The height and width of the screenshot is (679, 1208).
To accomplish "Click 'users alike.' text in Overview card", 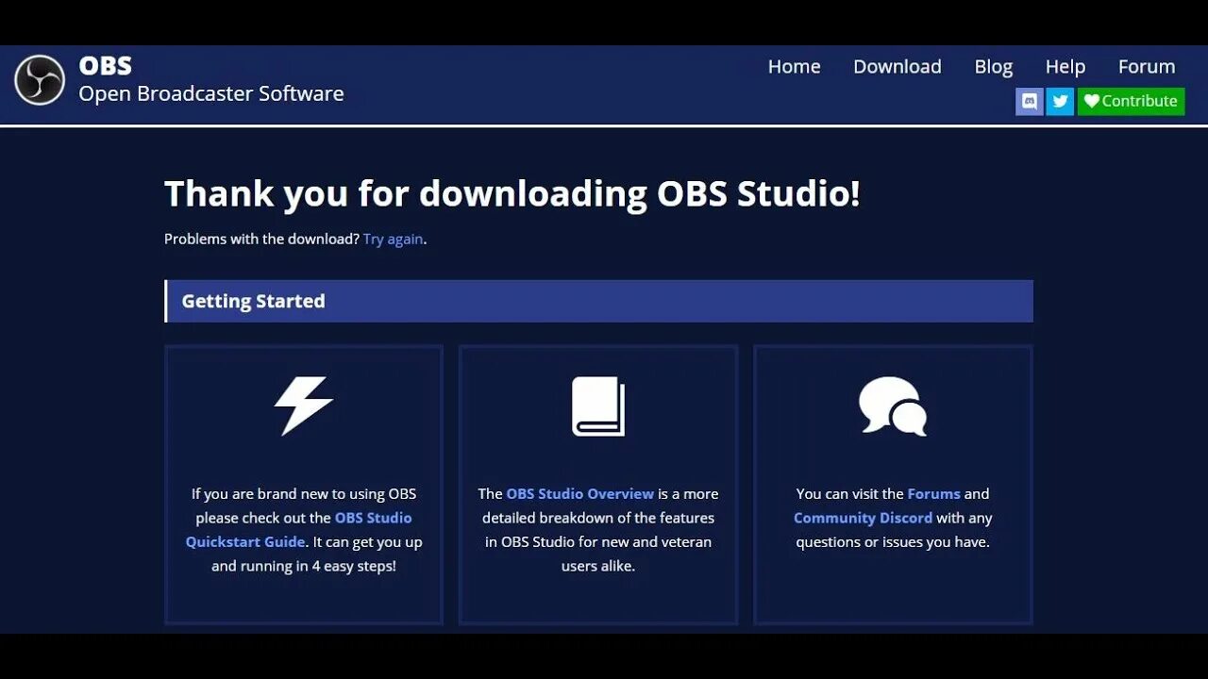I will [x=598, y=566].
